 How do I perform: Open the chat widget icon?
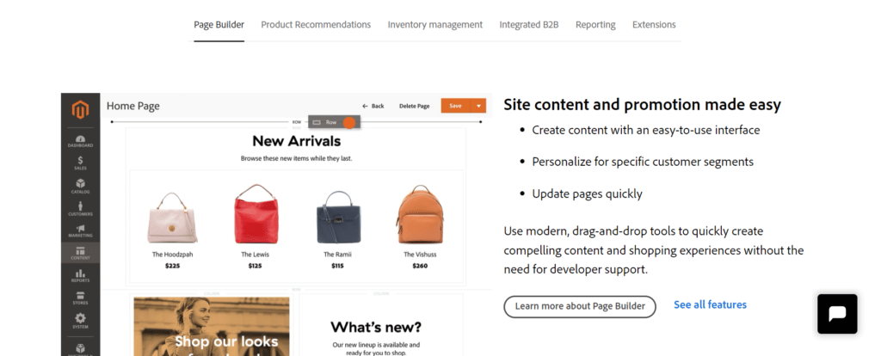tap(837, 314)
